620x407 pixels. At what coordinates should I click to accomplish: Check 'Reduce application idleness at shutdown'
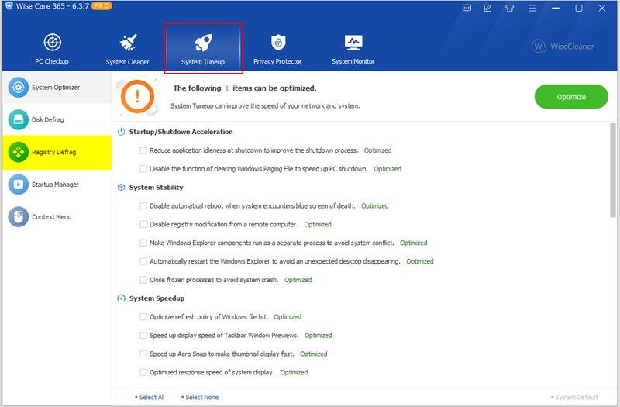pos(143,150)
